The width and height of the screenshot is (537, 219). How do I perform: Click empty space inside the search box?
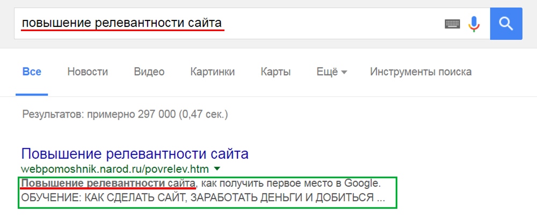pos(333,24)
